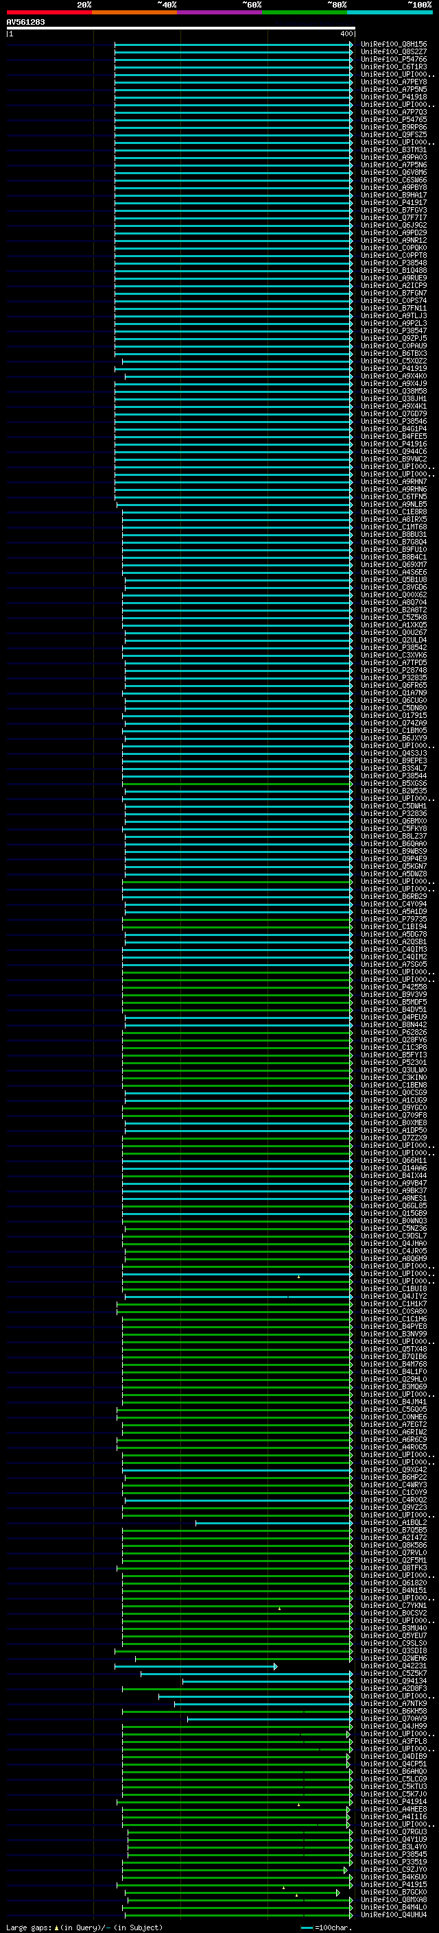Click the 'Large gaps' legend text

click(29, 1927)
